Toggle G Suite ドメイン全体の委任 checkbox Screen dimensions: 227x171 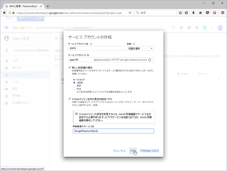70,99
